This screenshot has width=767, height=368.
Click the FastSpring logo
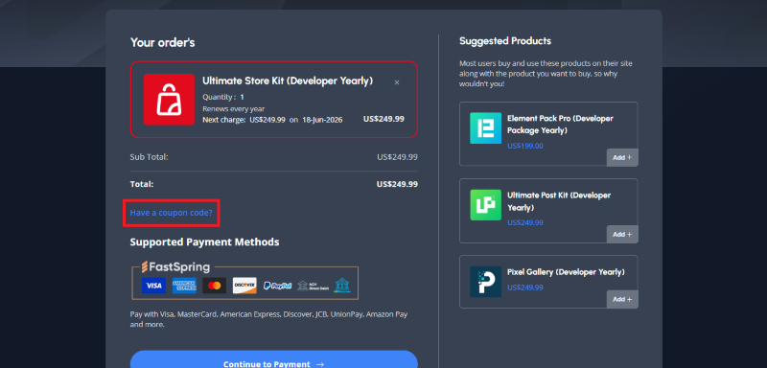click(x=175, y=266)
